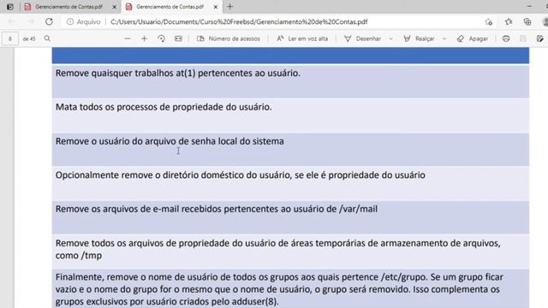
Task: Zoom out the PDF
Action: click(128, 38)
